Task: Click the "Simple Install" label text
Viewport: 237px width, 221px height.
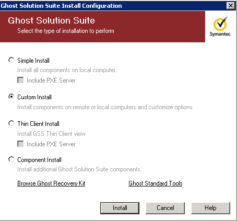Action: [x=33, y=61]
